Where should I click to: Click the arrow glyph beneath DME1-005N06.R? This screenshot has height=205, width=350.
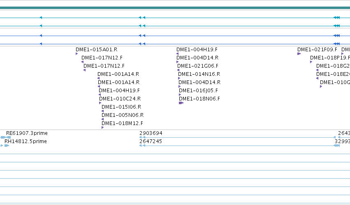[103, 119]
